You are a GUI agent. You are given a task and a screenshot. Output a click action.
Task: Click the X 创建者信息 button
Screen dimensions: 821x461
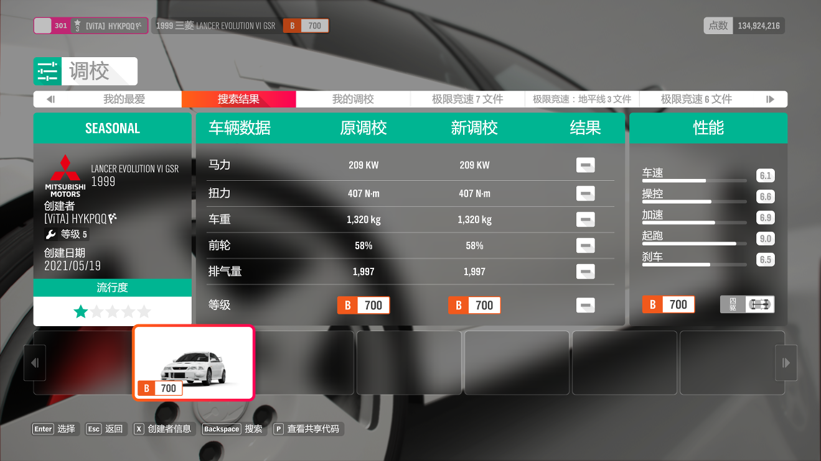164,429
